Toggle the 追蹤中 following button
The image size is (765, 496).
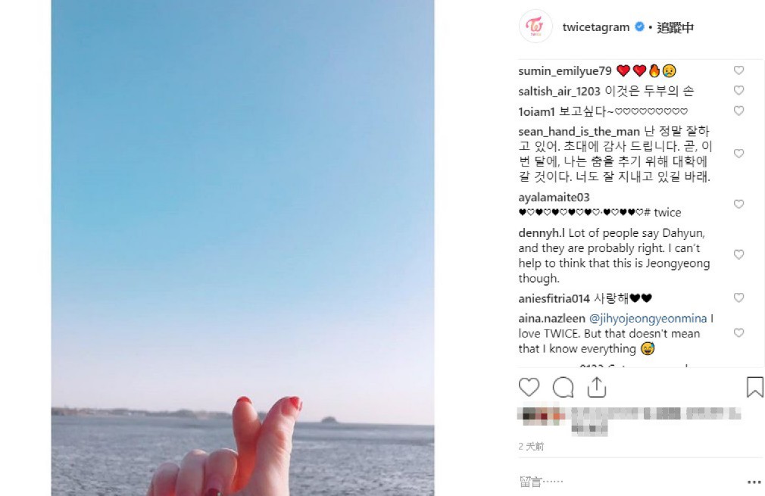(675, 27)
